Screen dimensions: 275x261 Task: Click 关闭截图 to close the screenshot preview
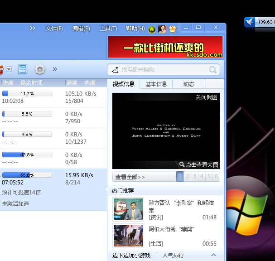pyautogui.click(x=206, y=97)
